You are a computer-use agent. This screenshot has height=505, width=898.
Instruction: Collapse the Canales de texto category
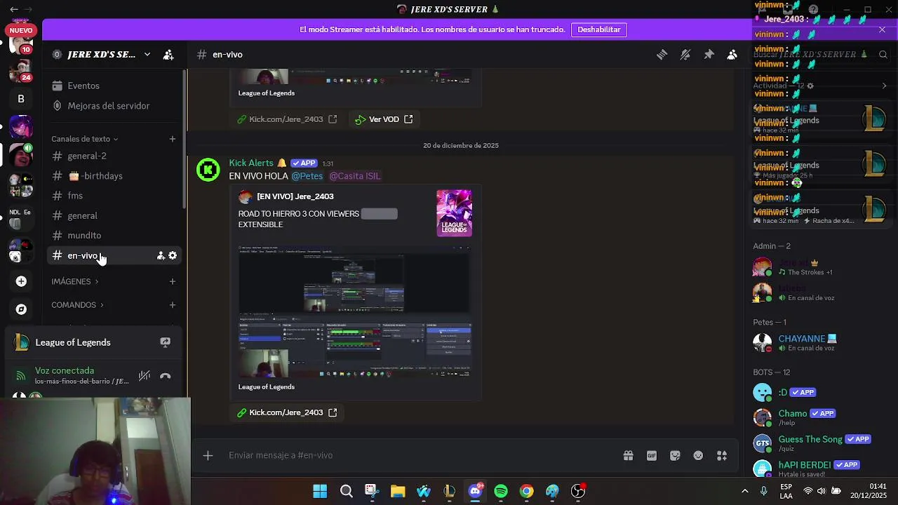pos(84,139)
